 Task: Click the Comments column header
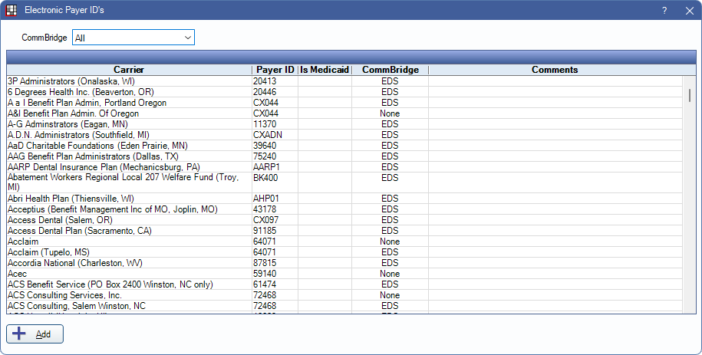click(554, 70)
